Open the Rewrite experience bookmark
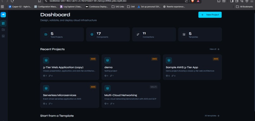The width and height of the screenshot is (255, 121). coord(174,7)
